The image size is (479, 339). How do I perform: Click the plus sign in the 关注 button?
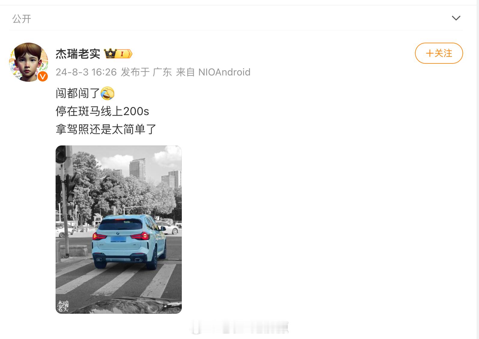[430, 53]
